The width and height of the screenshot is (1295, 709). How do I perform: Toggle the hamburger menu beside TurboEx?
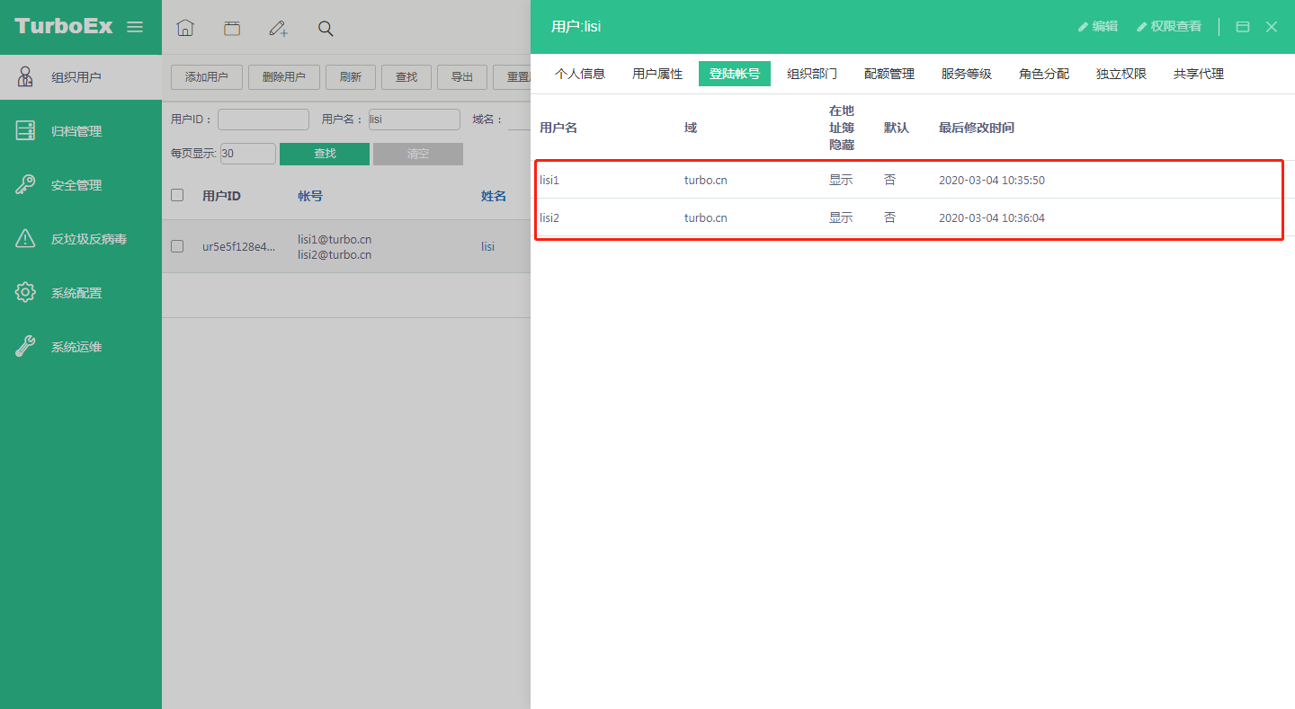[x=135, y=27]
